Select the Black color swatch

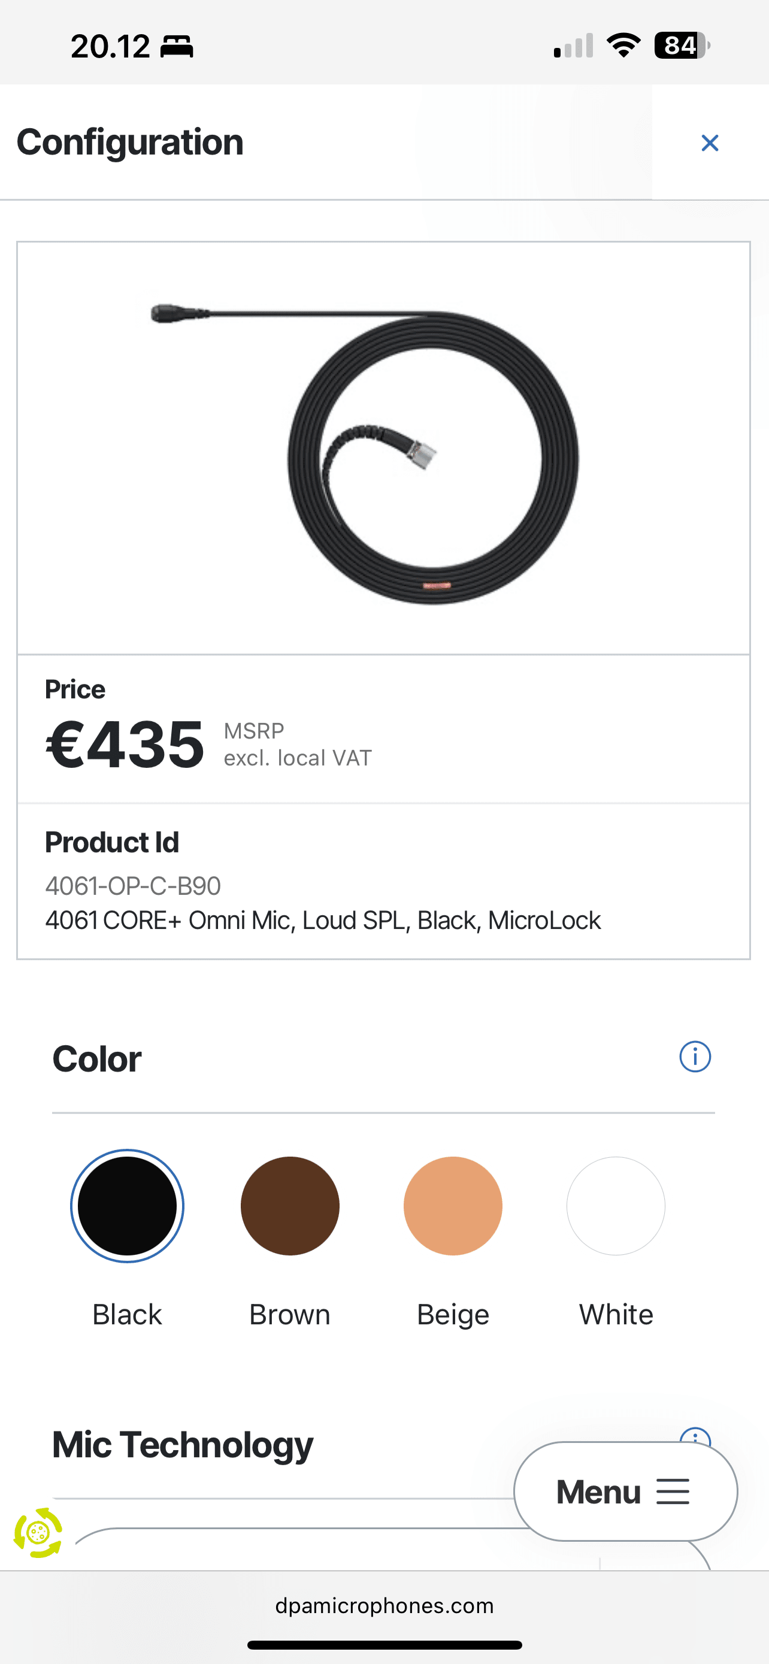pyautogui.click(x=127, y=1205)
